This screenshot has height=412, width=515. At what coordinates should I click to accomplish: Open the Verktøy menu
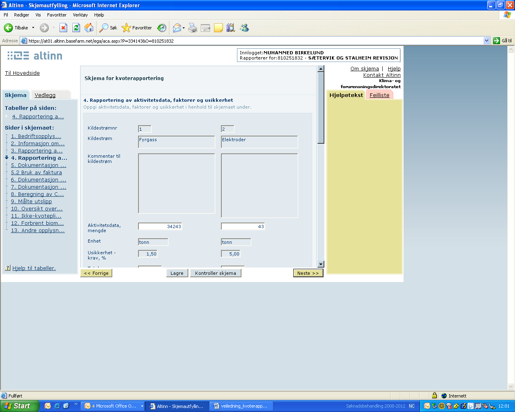pyautogui.click(x=80, y=15)
